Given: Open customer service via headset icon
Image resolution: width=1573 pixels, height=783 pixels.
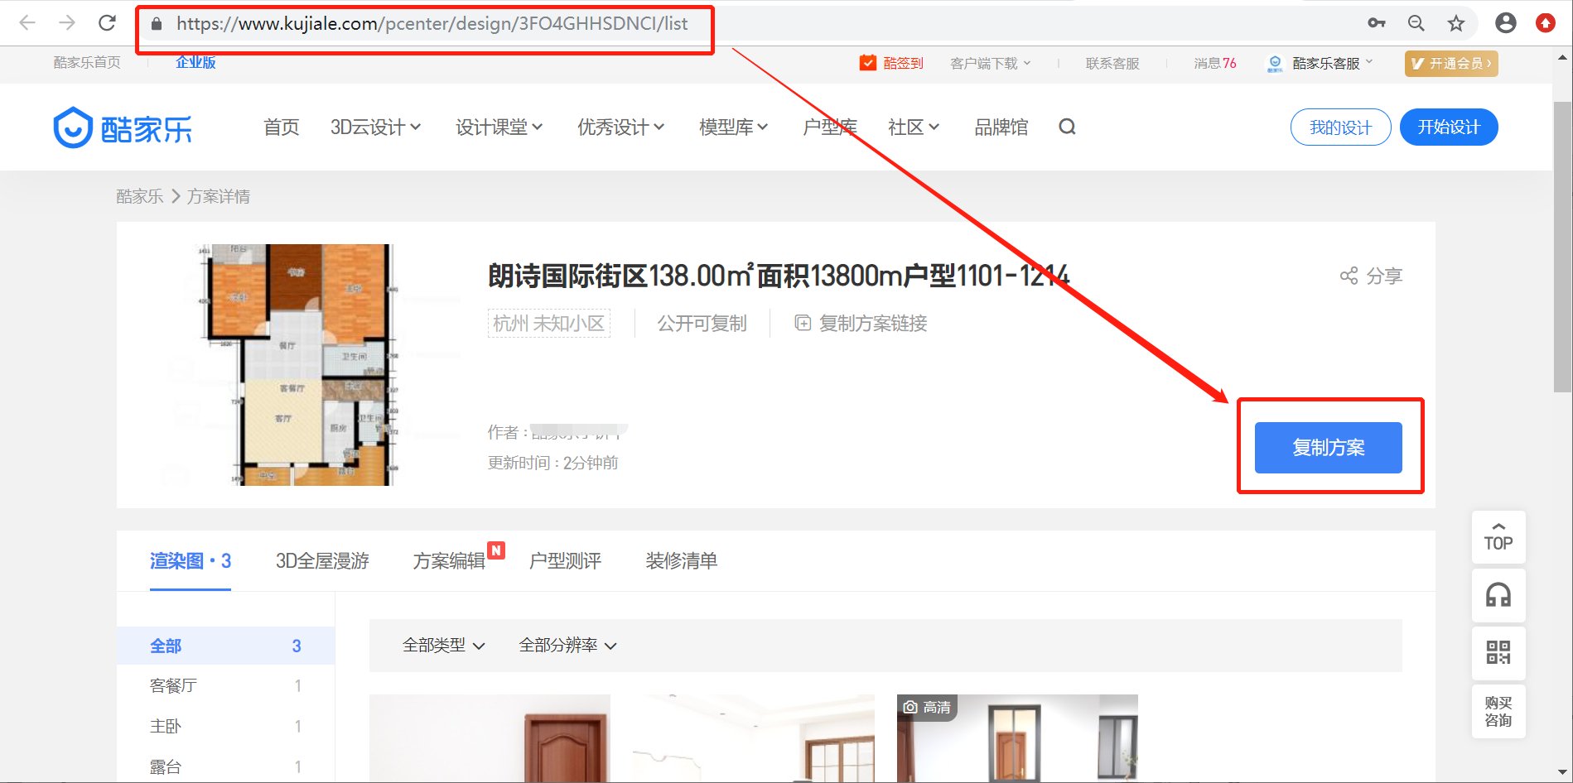Looking at the screenshot, I should click(x=1498, y=595).
